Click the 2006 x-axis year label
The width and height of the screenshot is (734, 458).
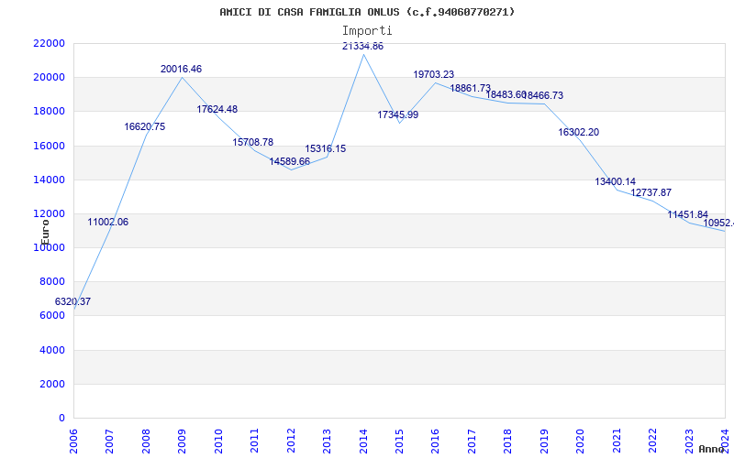[x=73, y=441]
